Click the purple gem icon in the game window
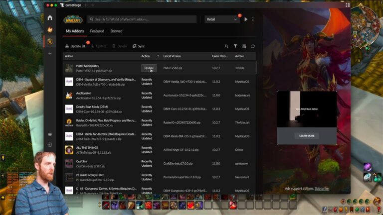This screenshot has height=215, width=383. pos(368,167)
